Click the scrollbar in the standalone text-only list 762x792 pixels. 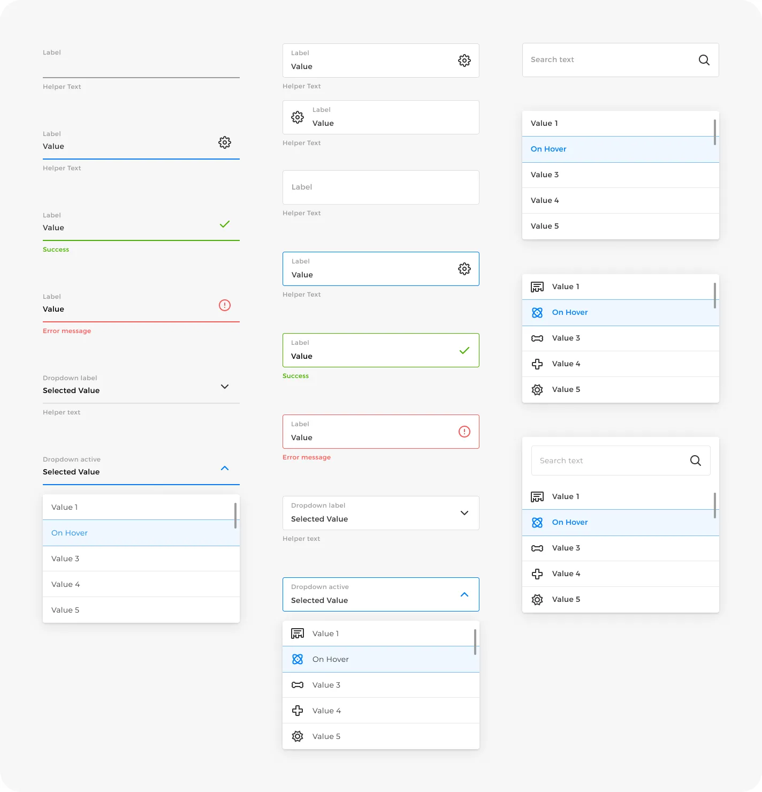click(714, 132)
